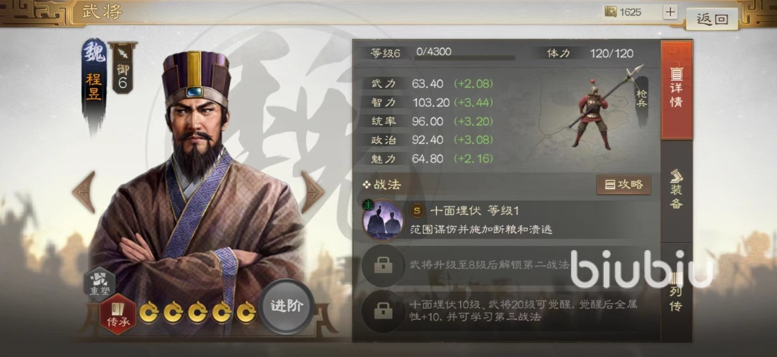This screenshot has height=357, width=777.
Task: Go to previous general with left arrow
Action: point(84,192)
